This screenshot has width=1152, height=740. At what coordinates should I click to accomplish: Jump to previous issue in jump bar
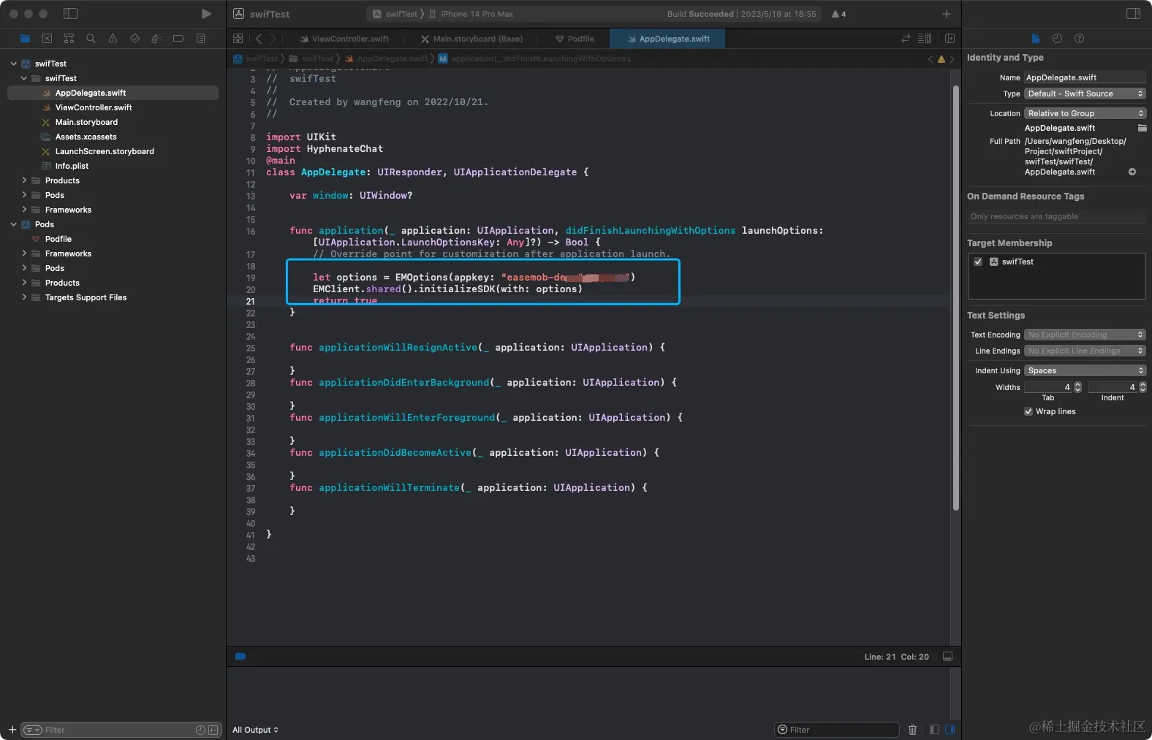pos(931,59)
